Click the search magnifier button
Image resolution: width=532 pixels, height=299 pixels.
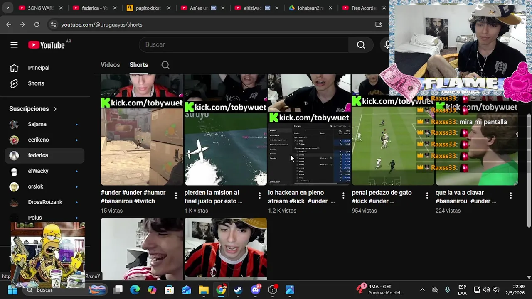click(x=361, y=45)
